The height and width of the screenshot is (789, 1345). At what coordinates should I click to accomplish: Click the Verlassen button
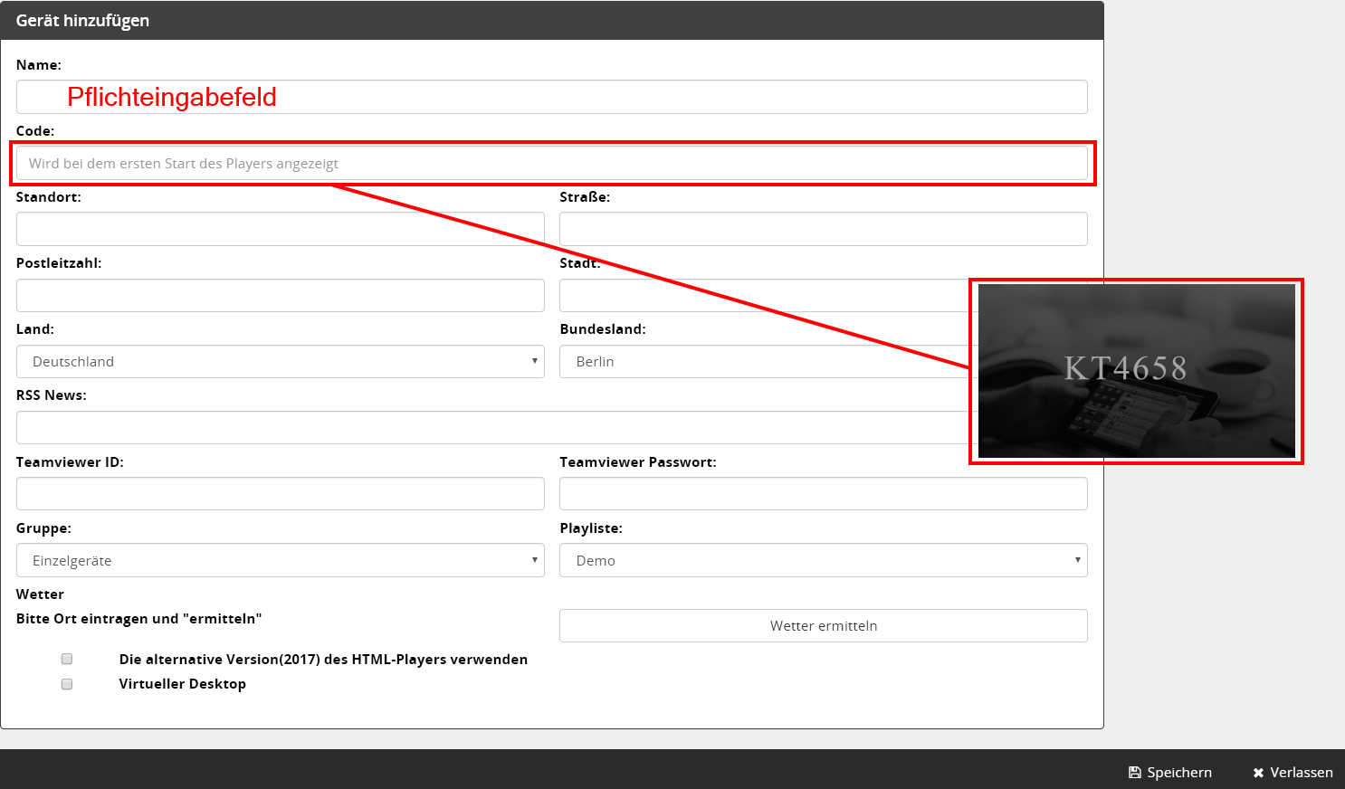pyautogui.click(x=1293, y=773)
